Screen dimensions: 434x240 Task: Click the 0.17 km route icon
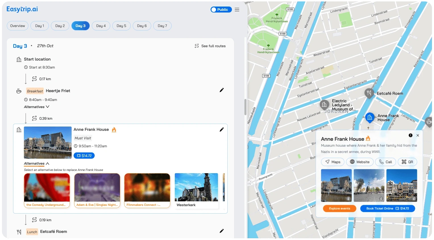click(x=34, y=79)
